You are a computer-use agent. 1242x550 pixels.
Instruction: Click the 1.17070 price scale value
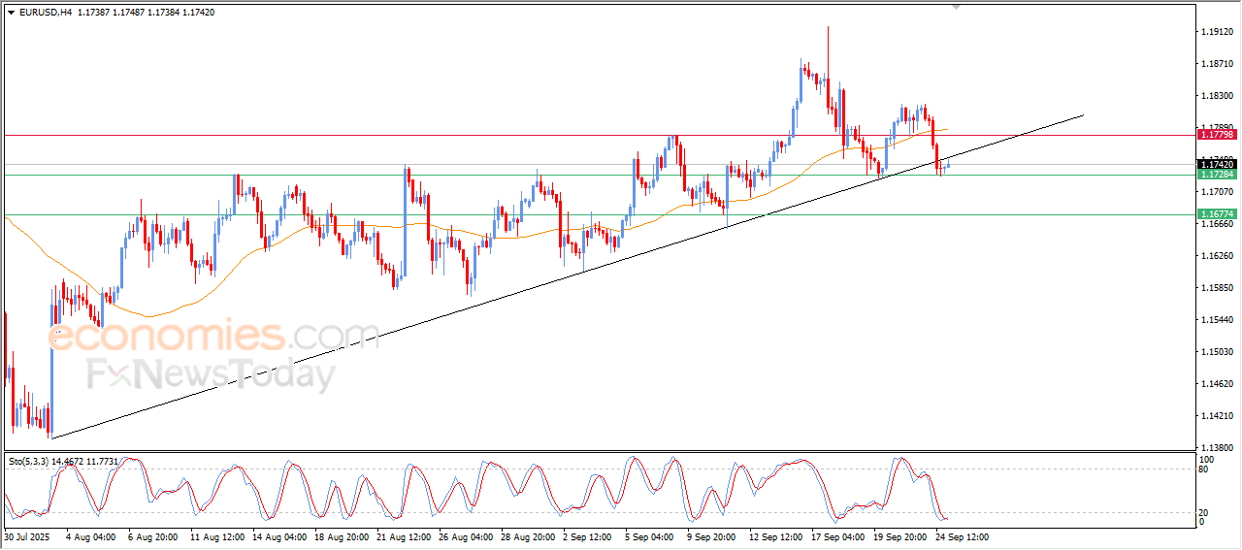tap(1217, 192)
